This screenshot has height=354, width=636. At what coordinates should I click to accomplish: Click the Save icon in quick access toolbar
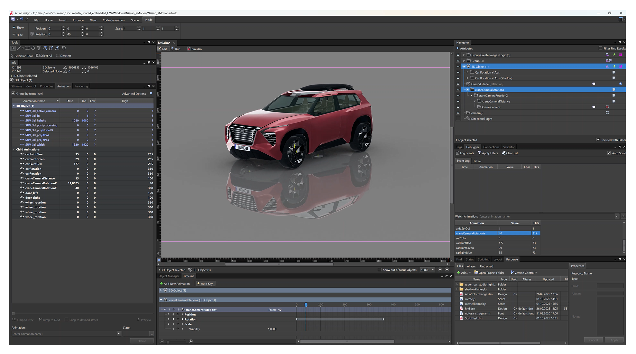pos(13,19)
